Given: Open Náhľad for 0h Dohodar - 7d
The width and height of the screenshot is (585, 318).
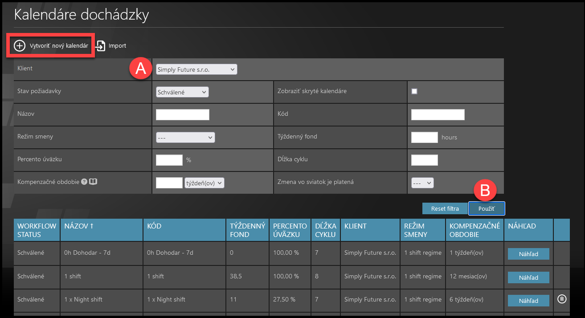Looking at the screenshot, I should (528, 254).
